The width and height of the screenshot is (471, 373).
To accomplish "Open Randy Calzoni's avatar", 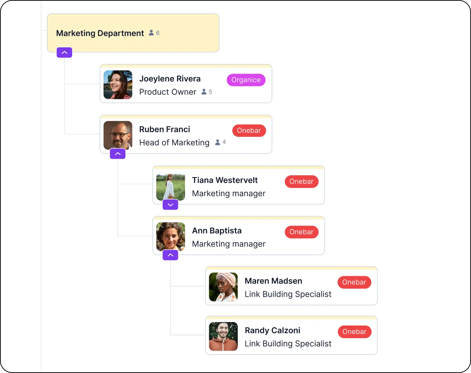I will tap(223, 336).
